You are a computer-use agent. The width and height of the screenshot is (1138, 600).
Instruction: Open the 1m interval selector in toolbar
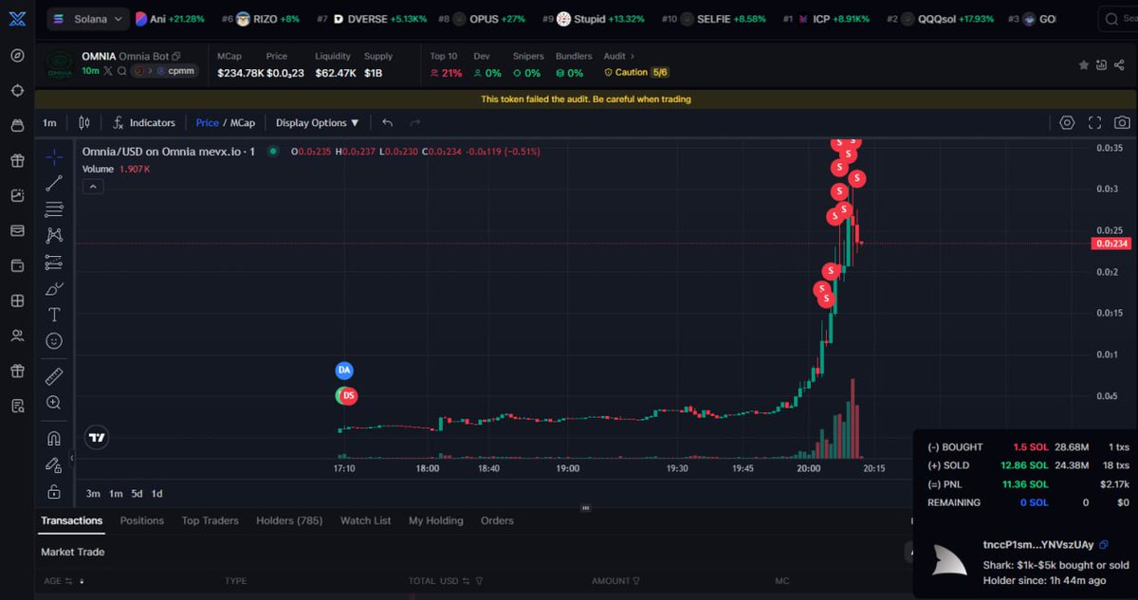(49, 122)
